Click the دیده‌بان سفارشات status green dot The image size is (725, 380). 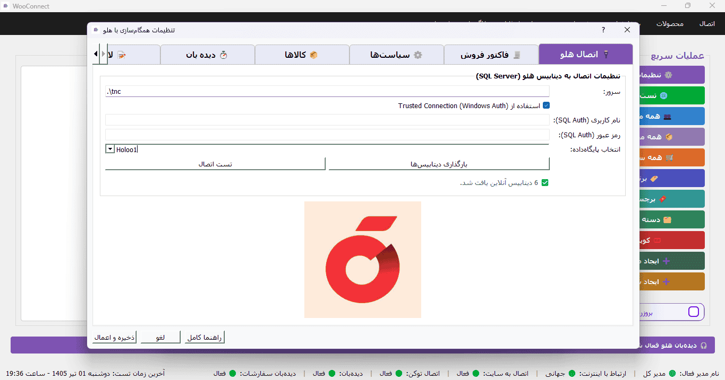click(233, 373)
